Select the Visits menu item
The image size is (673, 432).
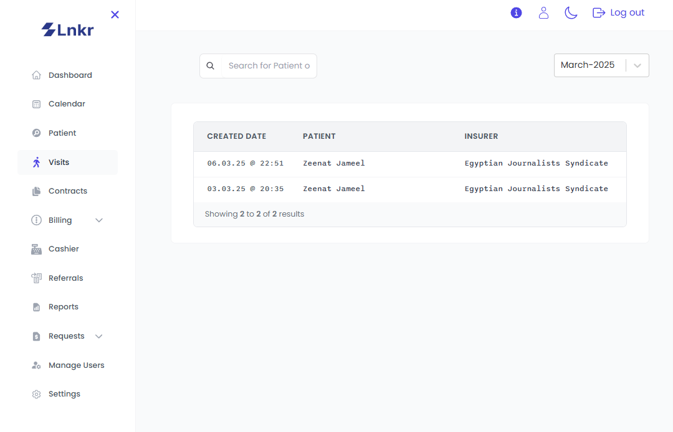pos(67,162)
